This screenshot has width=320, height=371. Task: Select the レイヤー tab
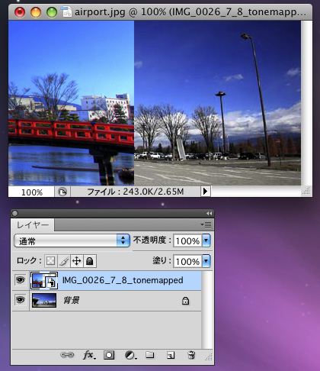33,225
